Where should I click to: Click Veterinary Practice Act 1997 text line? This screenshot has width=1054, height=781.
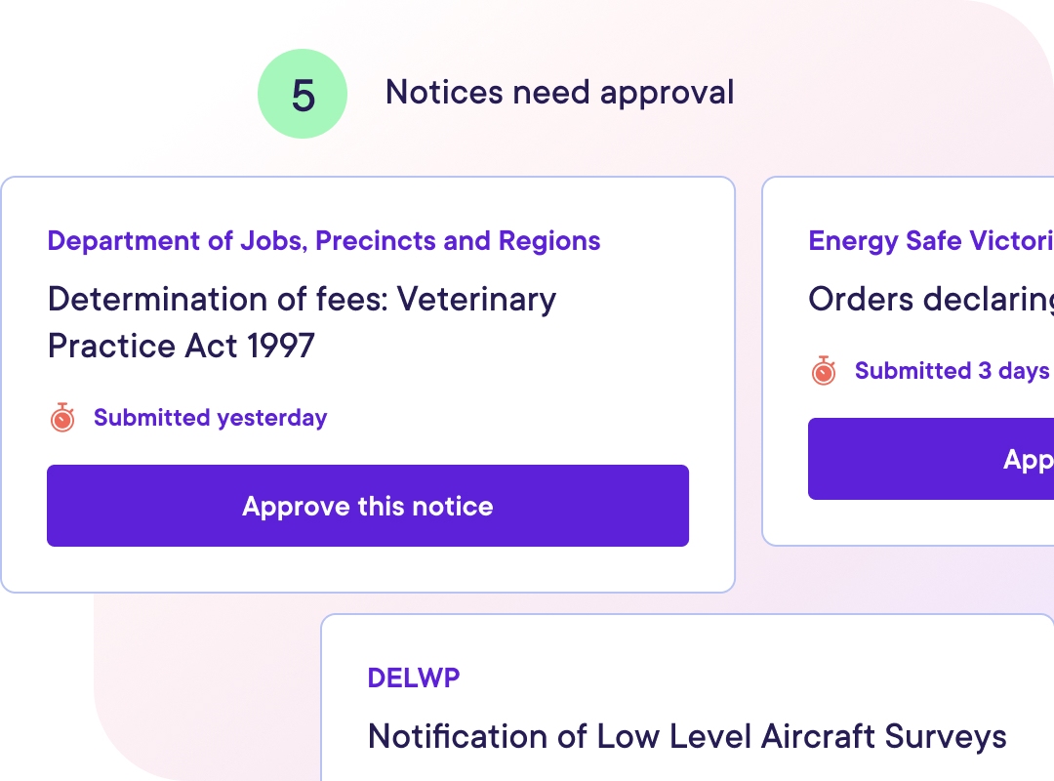pos(182,346)
